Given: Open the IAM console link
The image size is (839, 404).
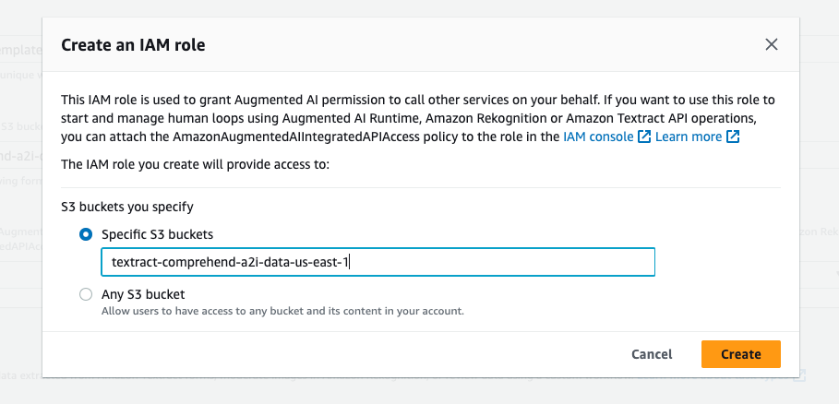Looking at the screenshot, I should click(x=598, y=137).
